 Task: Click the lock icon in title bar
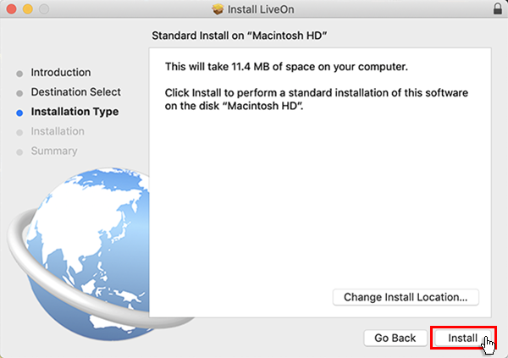(498, 8)
